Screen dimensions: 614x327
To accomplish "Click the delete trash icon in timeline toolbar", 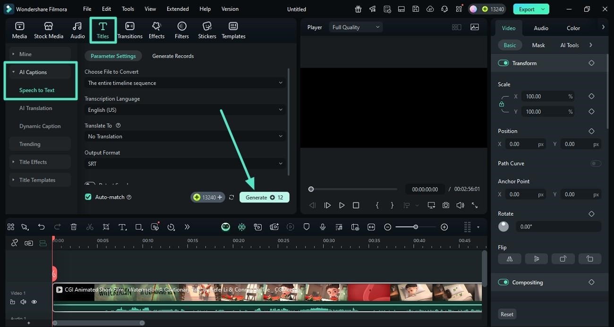I will tap(74, 227).
